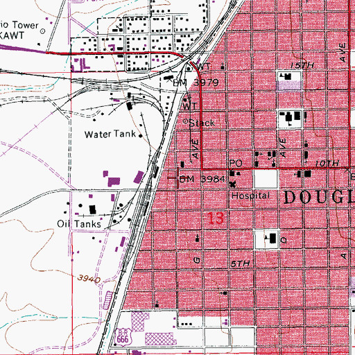
Task: Click the 'Stack' label
Action: 202,123
